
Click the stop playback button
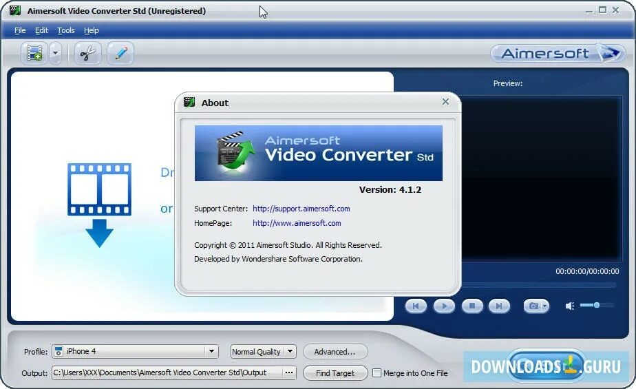[472, 306]
